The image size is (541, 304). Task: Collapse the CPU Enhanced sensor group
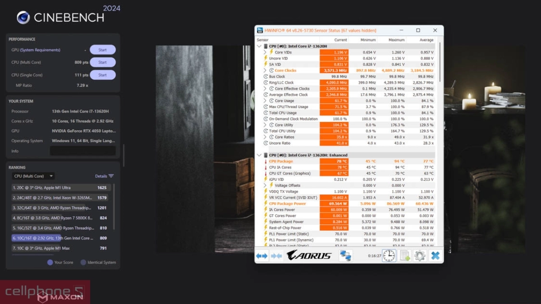pos(259,155)
